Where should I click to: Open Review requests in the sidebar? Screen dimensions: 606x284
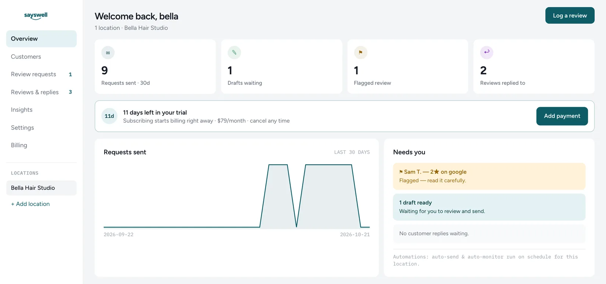click(41, 74)
